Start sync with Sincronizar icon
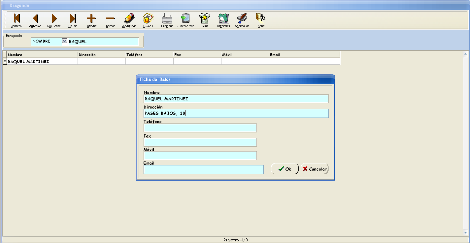 tap(186, 20)
